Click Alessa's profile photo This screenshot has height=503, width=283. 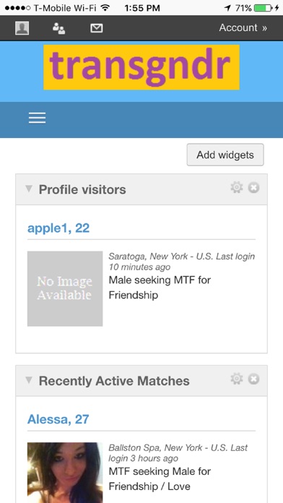pos(65,473)
